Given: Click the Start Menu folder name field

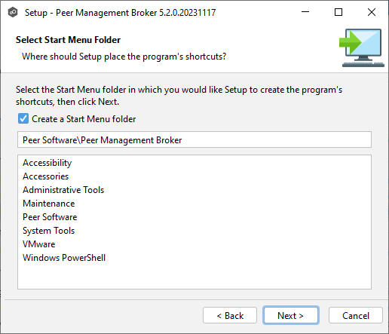Looking at the screenshot, I should click(194, 139).
